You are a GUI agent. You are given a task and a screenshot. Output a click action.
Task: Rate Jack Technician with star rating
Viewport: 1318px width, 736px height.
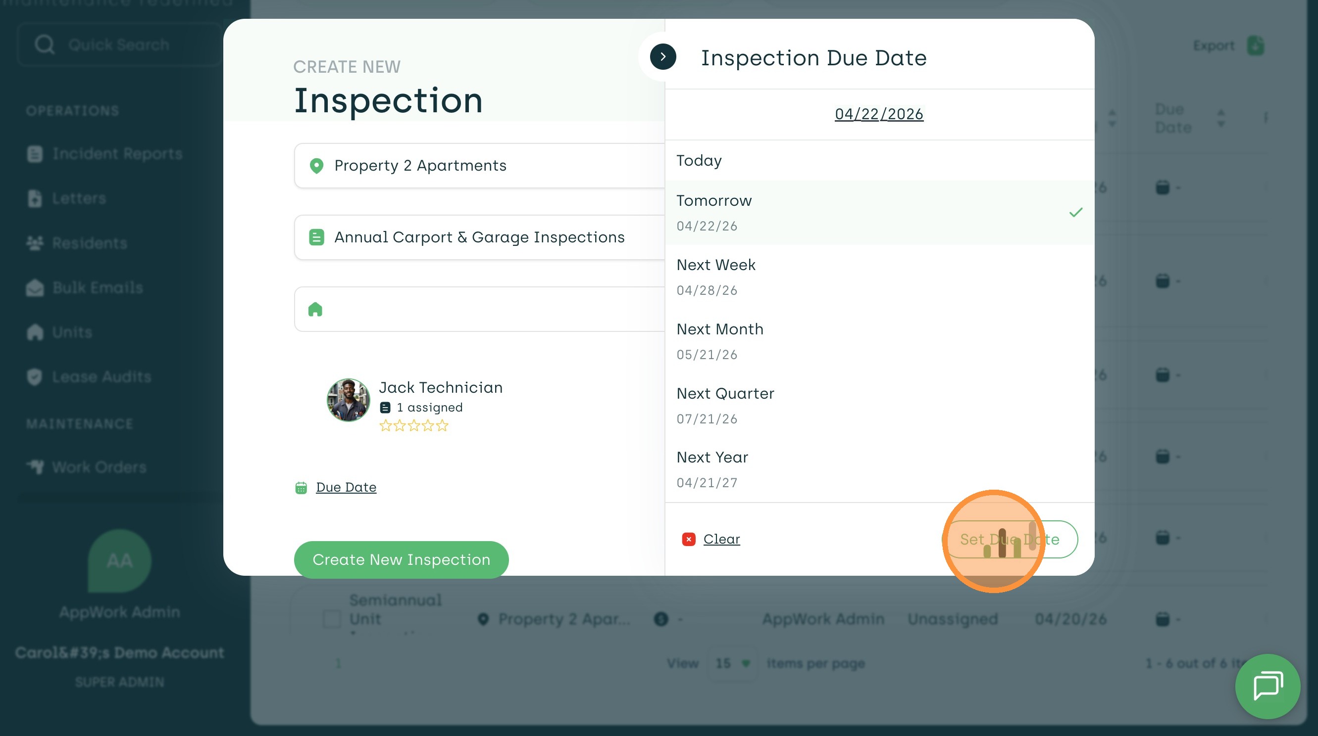pyautogui.click(x=413, y=425)
